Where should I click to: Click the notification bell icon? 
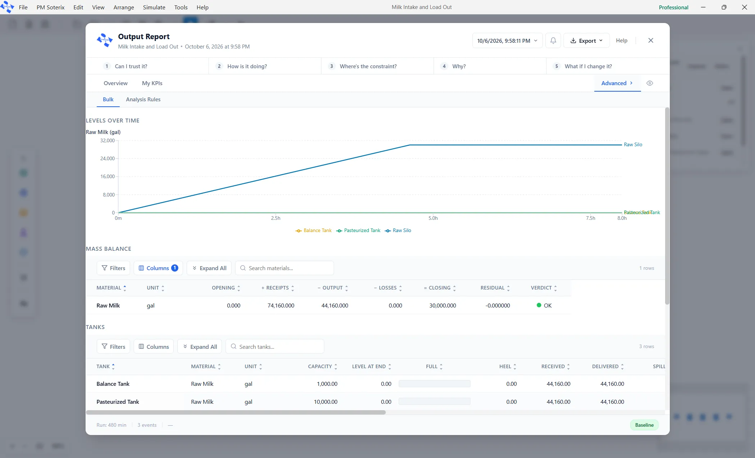click(x=553, y=41)
